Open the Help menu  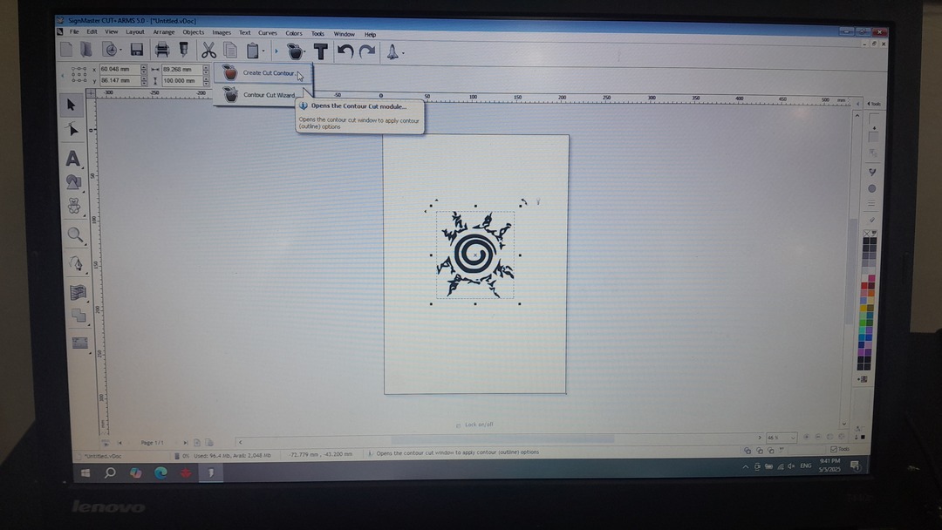(370, 34)
